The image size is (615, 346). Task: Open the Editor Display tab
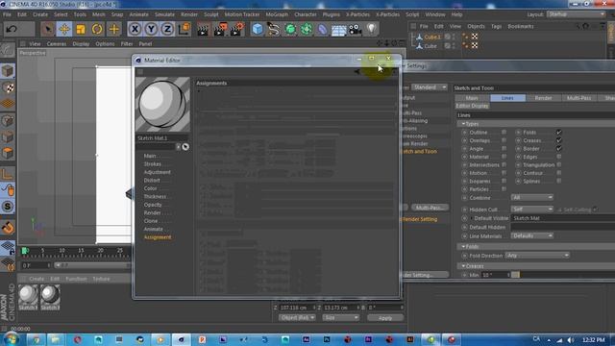(472, 106)
